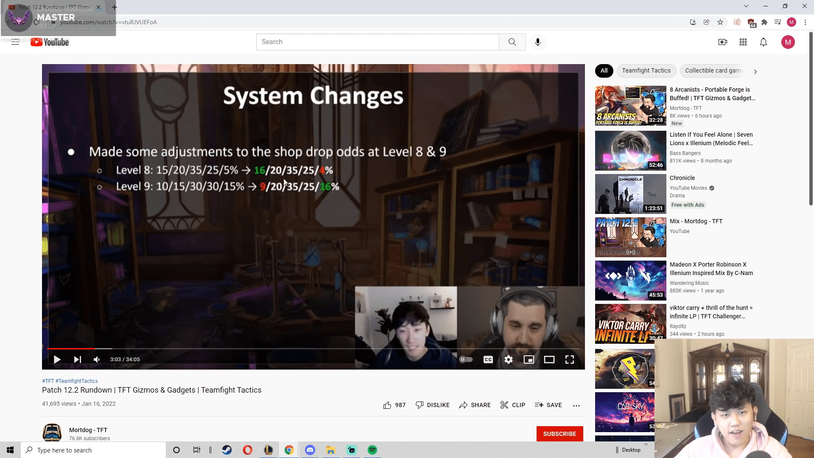The image size is (814, 458).
Task: Open Chrome media controls icon
Action: tap(778, 22)
